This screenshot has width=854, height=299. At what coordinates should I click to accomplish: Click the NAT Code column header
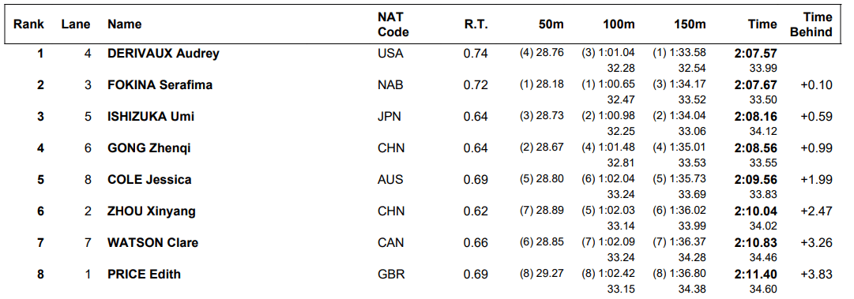point(393,24)
